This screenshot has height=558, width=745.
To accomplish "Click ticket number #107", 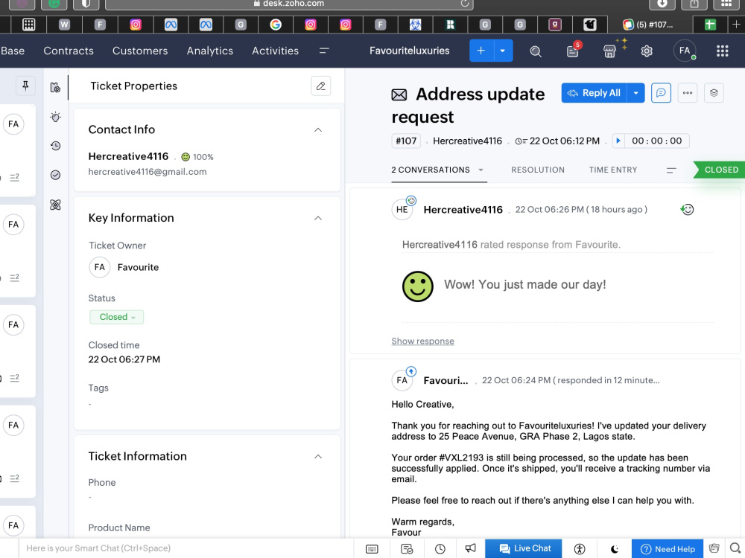I will [406, 141].
